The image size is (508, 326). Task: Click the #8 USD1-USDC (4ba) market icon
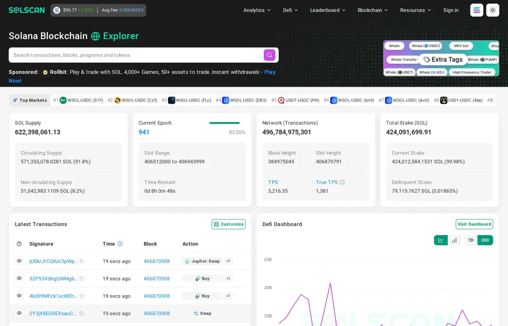pyautogui.click(x=444, y=100)
